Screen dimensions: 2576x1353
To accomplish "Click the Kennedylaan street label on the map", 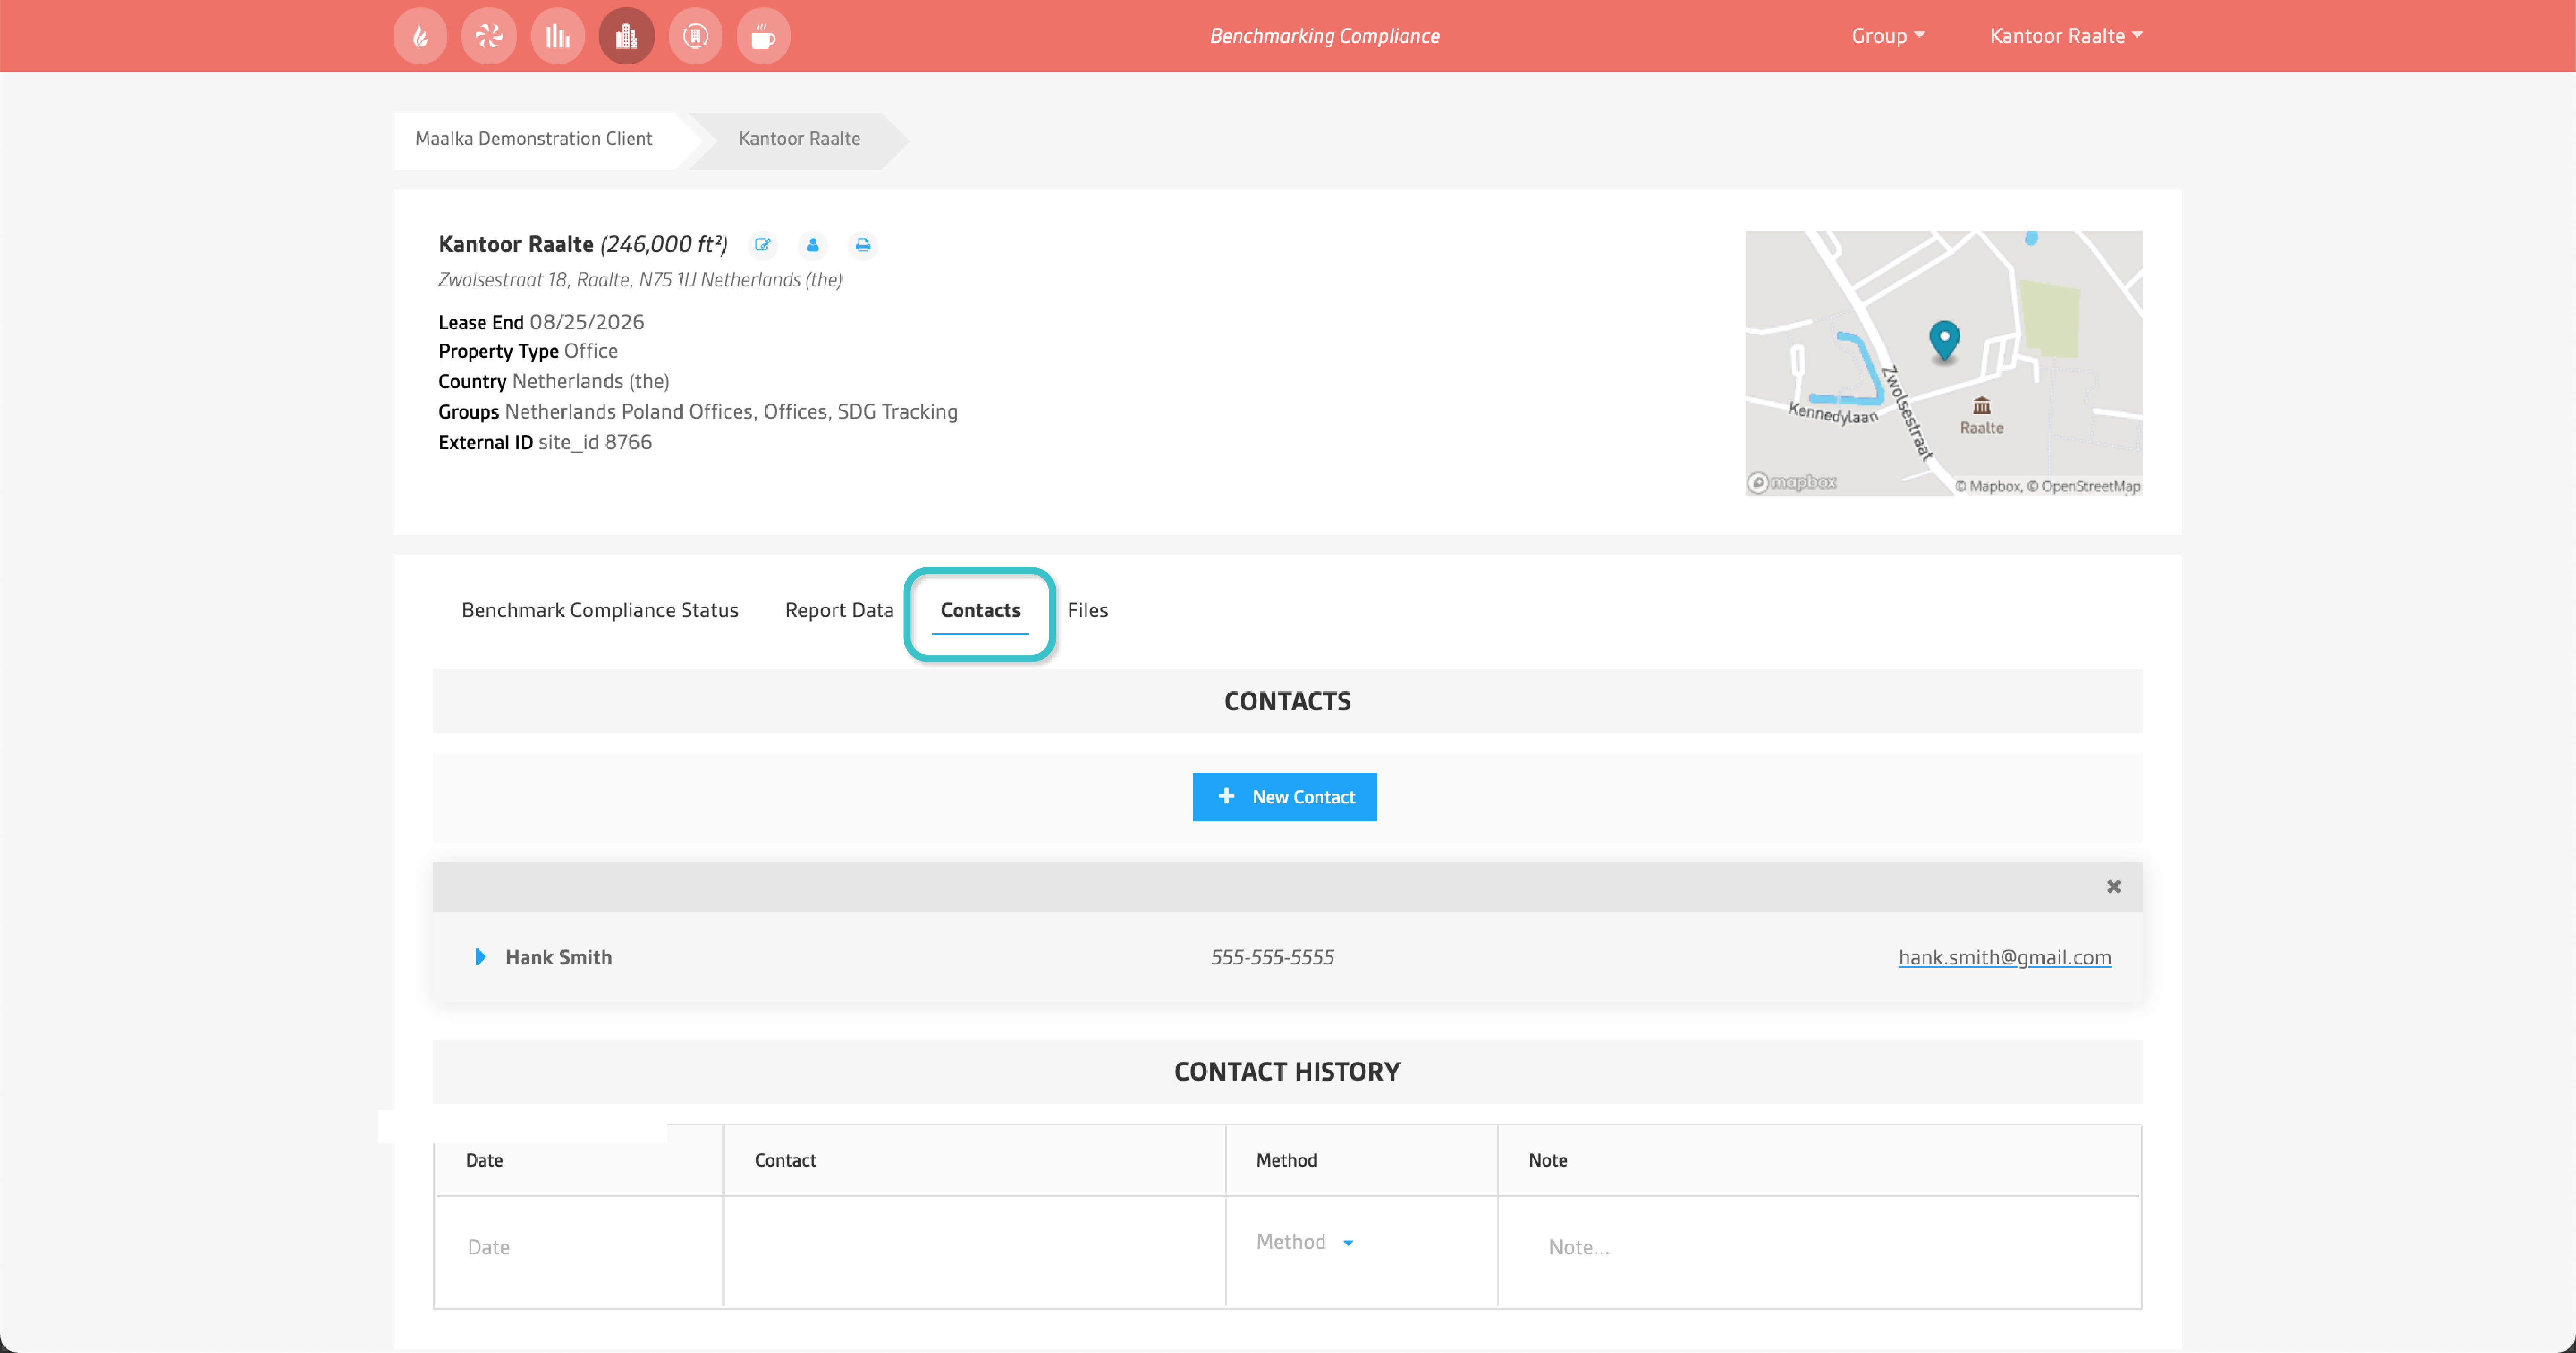I will point(1833,414).
